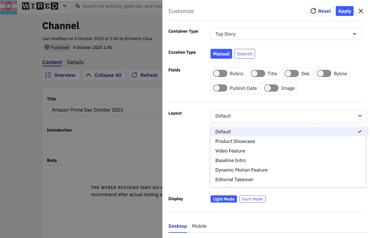The image size is (370, 238).
Task: Click the empty Introduction field
Action: point(105,143)
